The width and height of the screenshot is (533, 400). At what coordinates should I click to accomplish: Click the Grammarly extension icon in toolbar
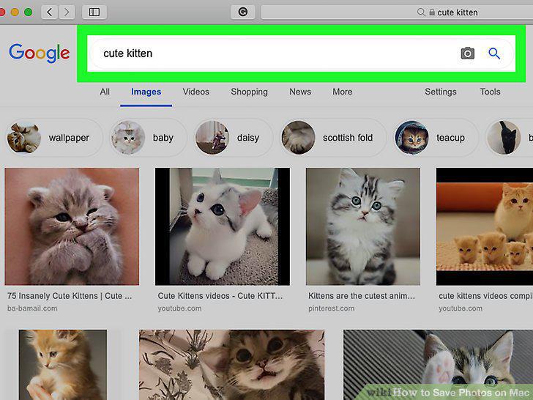[243, 12]
